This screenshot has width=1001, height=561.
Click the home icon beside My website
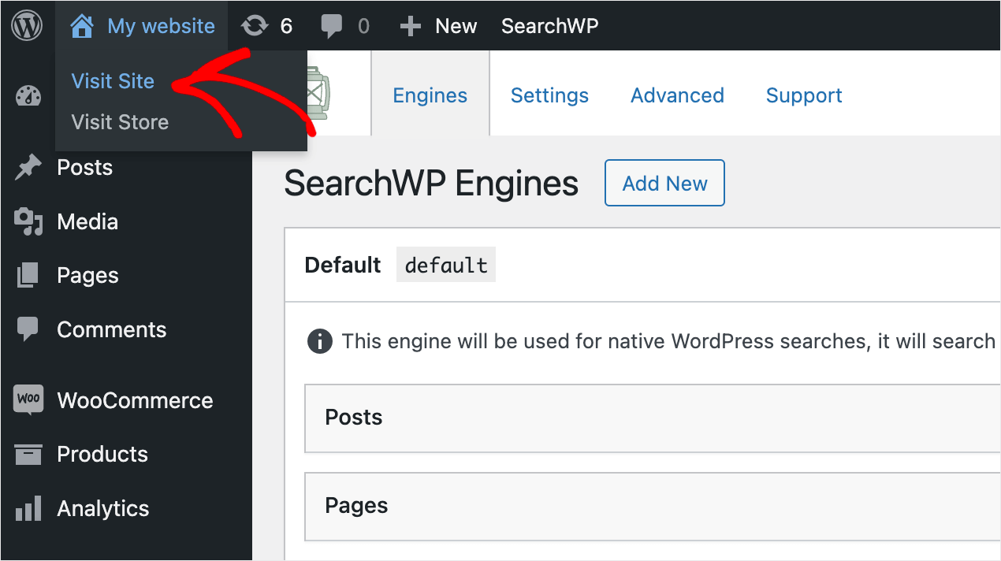82,26
